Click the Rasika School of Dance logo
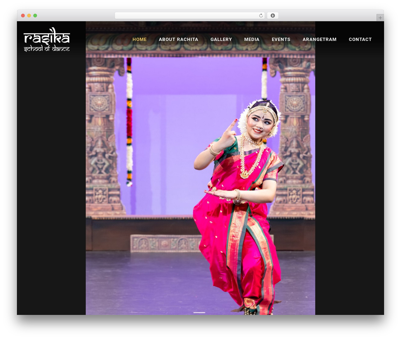 [47, 39]
